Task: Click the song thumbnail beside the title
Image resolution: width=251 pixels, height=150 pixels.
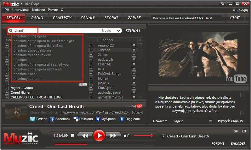Action: coord(16,112)
